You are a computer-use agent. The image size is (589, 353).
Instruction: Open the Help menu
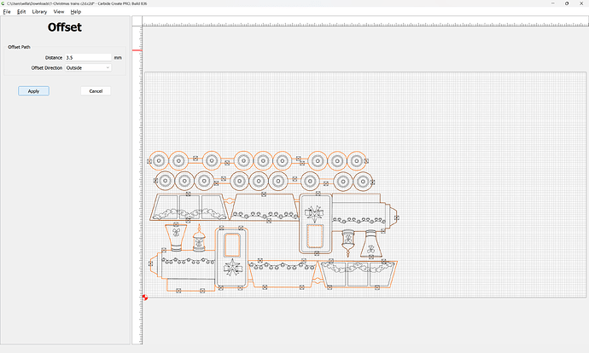click(x=76, y=12)
